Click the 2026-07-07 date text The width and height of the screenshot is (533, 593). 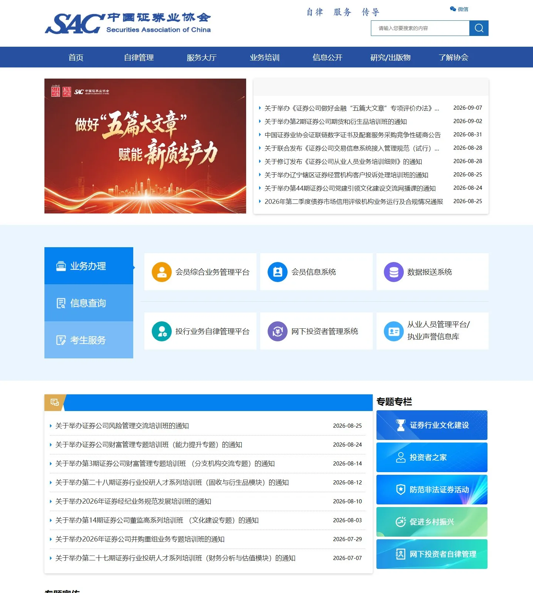(348, 558)
